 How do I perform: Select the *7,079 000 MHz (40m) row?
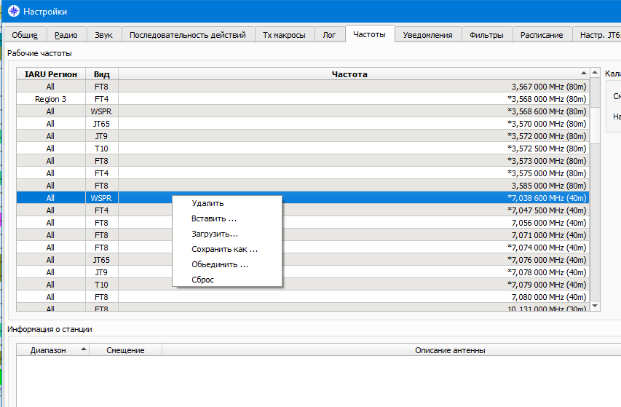(303, 284)
